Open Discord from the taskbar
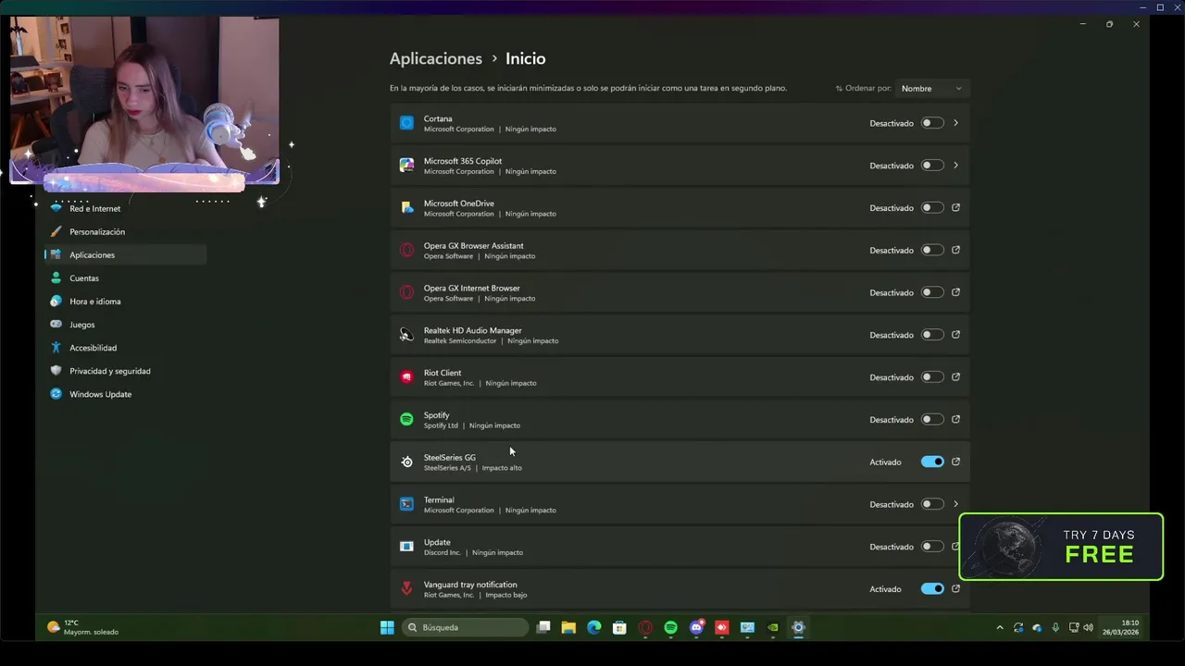Image resolution: width=1185 pixels, height=666 pixels. click(696, 627)
